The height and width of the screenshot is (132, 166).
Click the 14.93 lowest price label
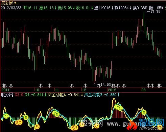[x=106, y=85]
